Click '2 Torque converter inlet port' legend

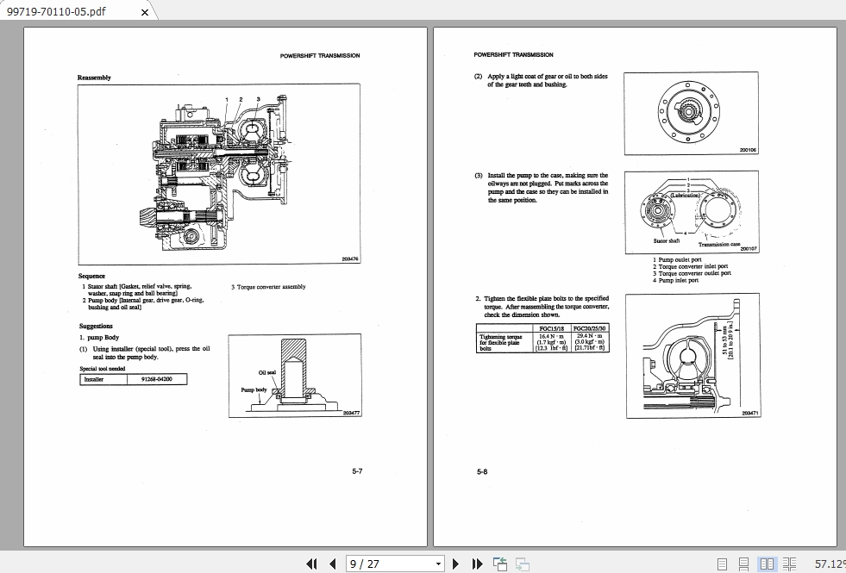pyautogui.click(x=690, y=266)
